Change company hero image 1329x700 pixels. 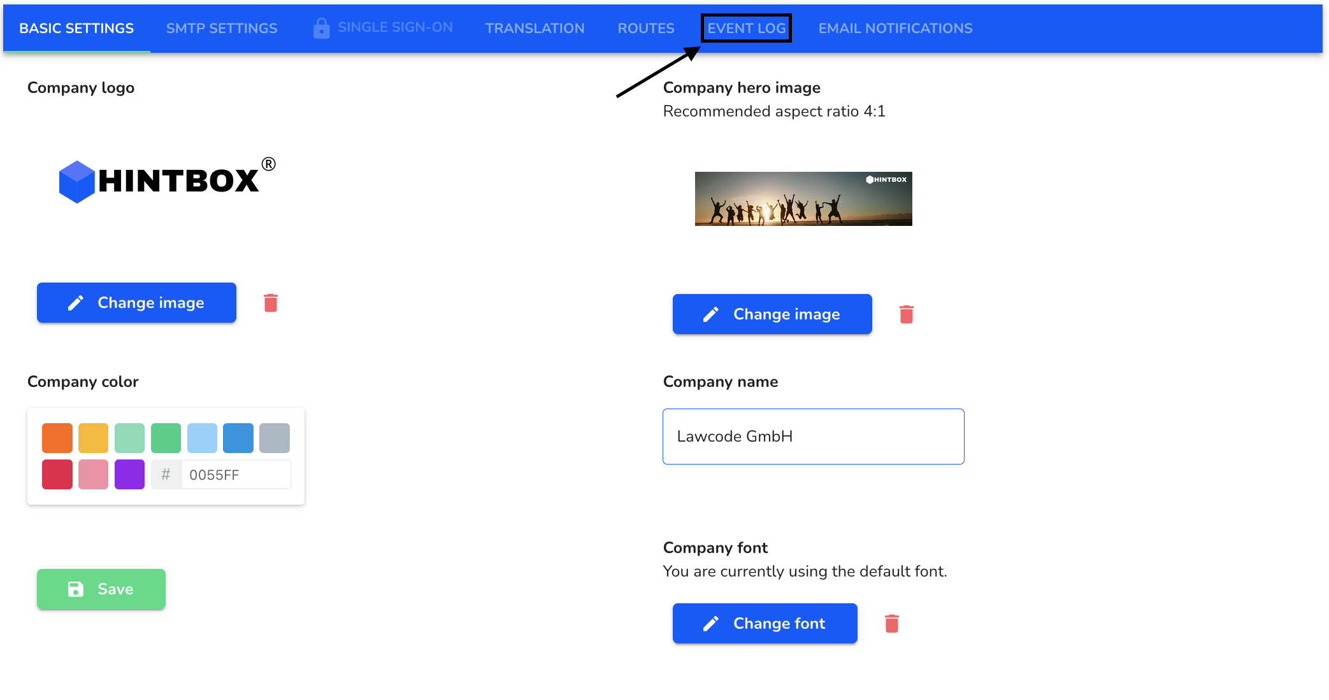[x=771, y=314]
